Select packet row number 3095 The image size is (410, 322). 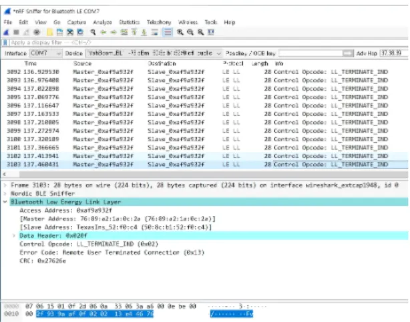(204, 97)
